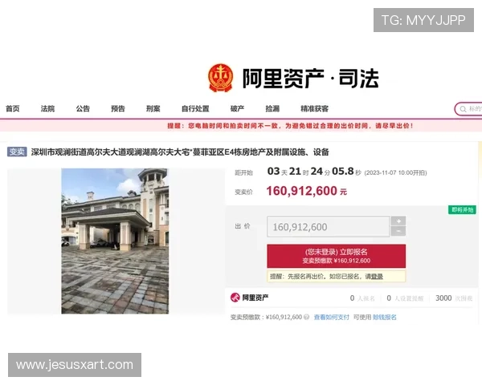Click the red time mismatch reminder banner
Screen dimensions: 482x385
pos(241,126)
